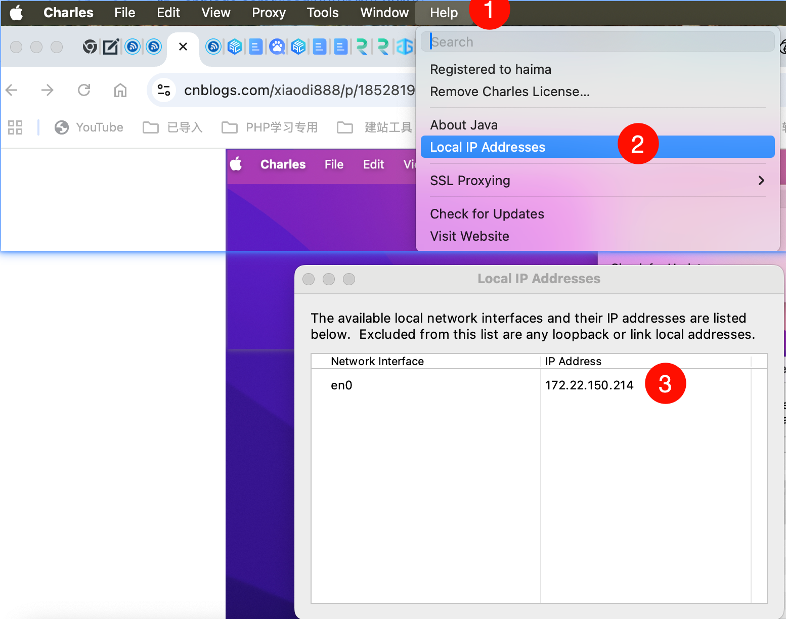Minimize the Local IP Addresses window
Viewport: 786px width, 619px height.
(x=329, y=279)
